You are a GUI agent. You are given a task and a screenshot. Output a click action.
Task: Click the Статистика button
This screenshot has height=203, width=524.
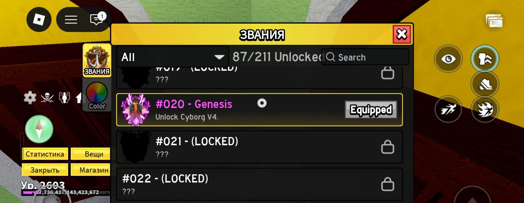45,154
